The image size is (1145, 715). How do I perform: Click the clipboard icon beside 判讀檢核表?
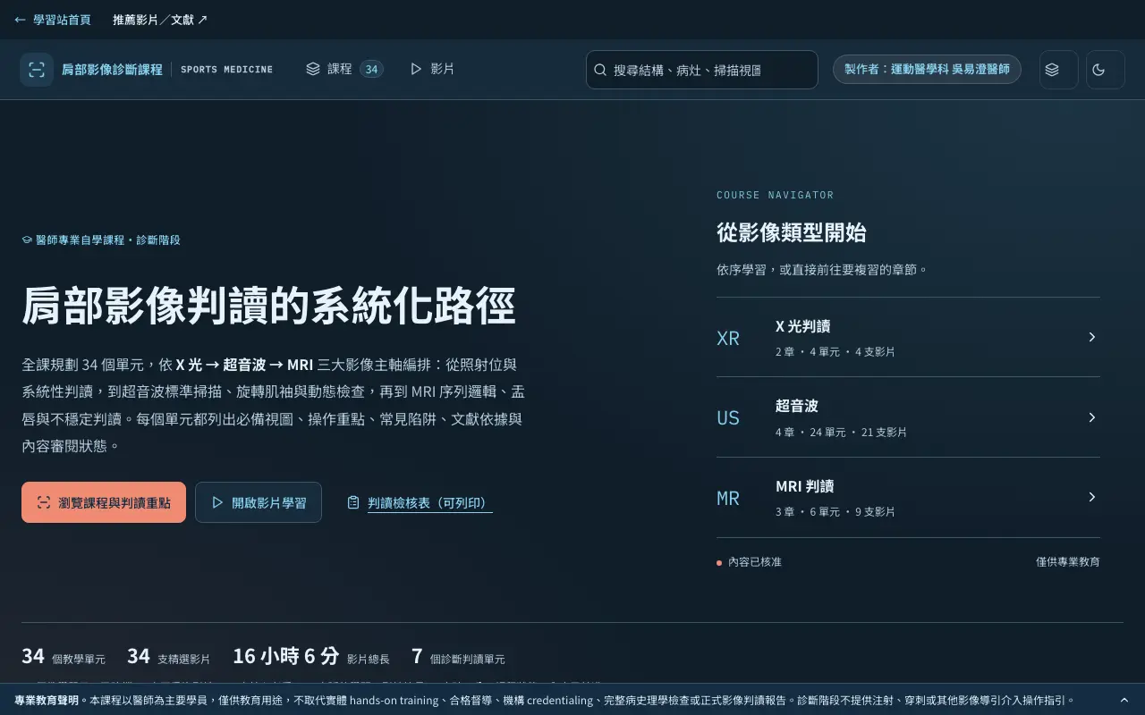coord(353,502)
